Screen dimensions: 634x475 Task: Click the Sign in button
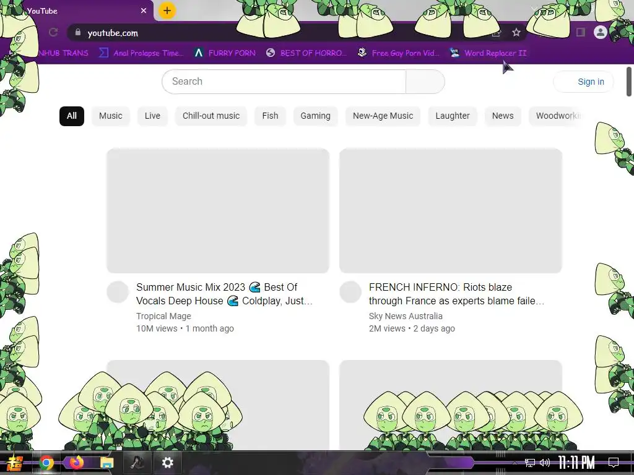coord(583,82)
